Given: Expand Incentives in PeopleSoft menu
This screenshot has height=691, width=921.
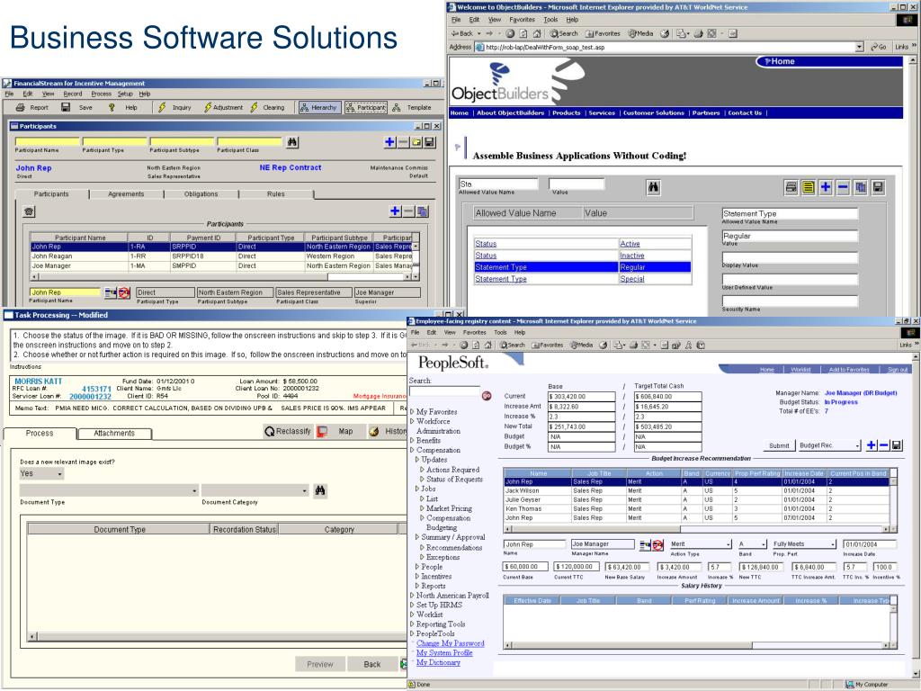Looking at the screenshot, I should [x=417, y=577].
